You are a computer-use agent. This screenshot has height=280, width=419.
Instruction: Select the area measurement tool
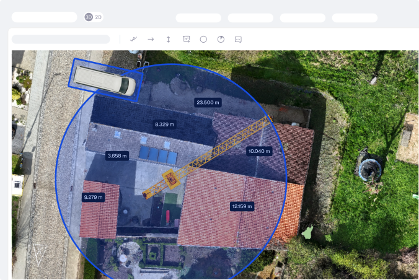tap(186, 39)
